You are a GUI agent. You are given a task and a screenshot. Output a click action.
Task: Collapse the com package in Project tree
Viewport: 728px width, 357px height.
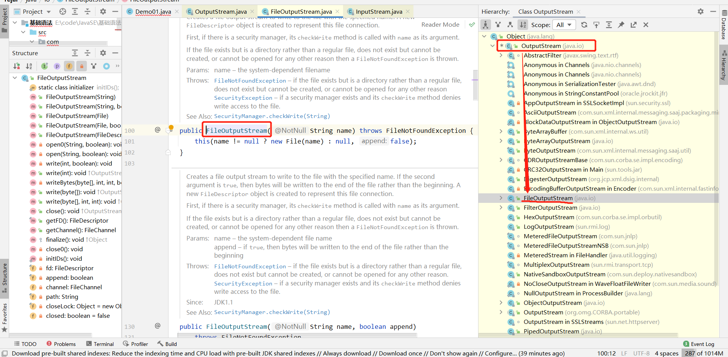(32, 41)
